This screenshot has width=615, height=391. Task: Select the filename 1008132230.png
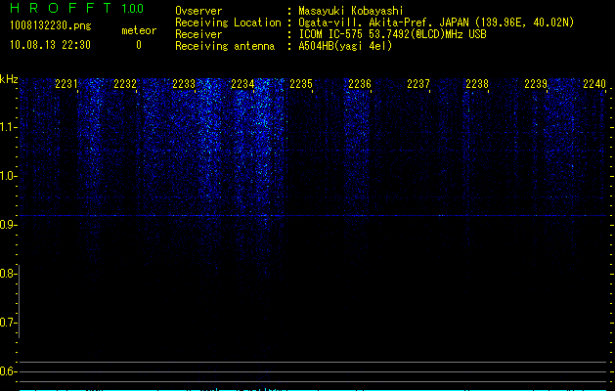tap(51, 26)
